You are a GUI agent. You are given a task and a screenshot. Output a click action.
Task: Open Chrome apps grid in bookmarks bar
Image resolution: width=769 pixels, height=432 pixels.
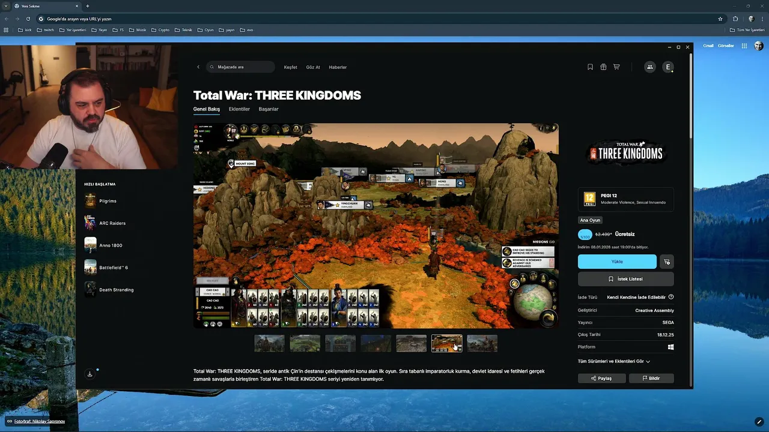pos(6,30)
